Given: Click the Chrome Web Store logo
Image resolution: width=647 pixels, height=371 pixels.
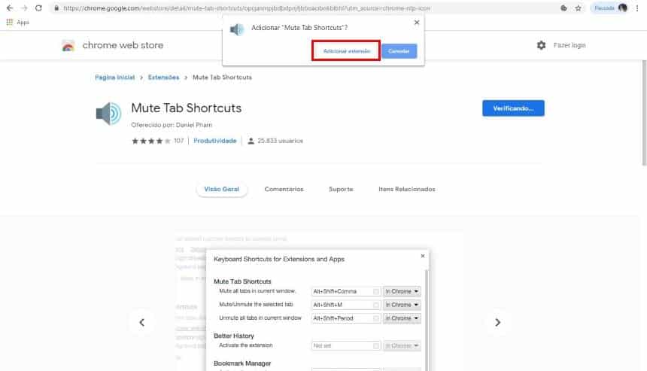Looking at the screenshot, I should pos(68,45).
